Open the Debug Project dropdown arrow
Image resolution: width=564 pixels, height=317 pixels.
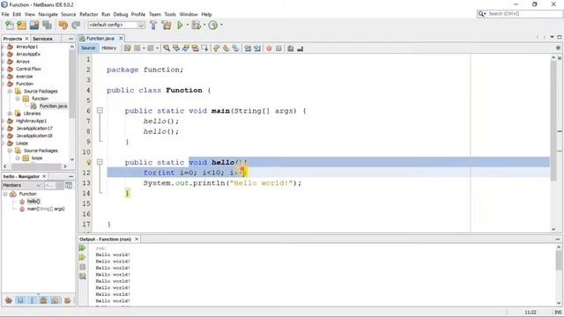[x=204, y=25]
